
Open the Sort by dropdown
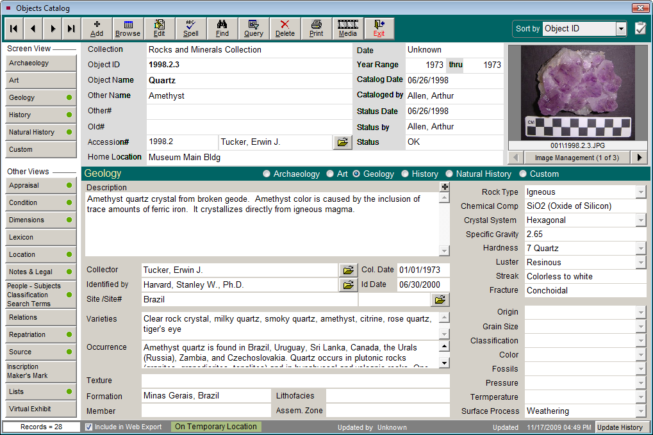click(x=619, y=28)
